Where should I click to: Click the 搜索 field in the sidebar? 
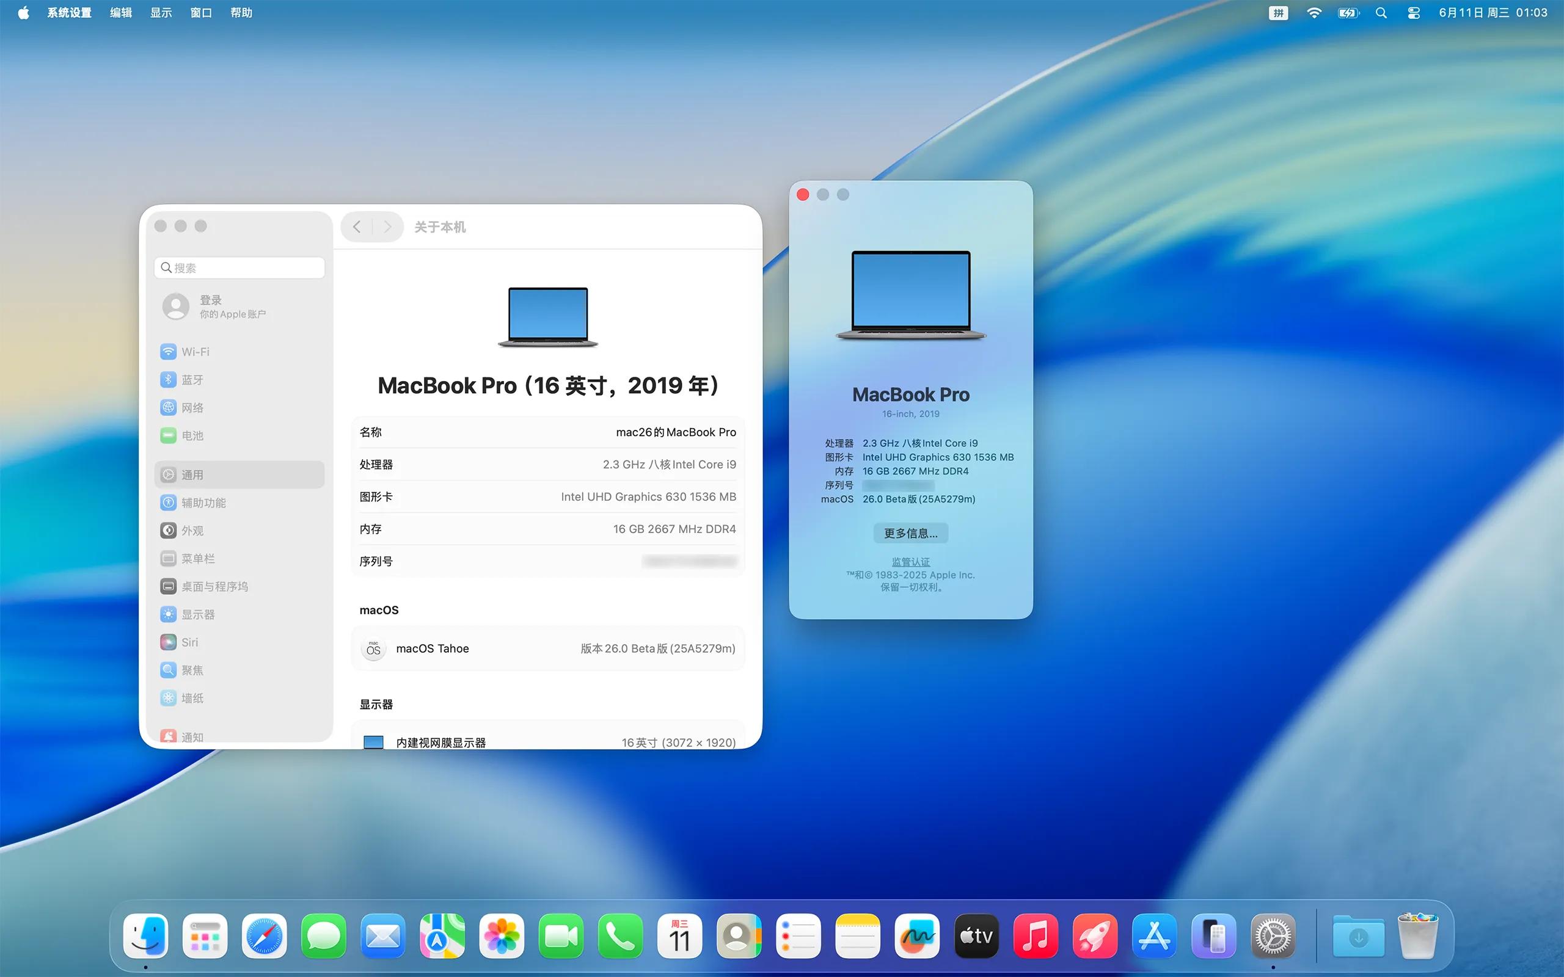tap(239, 267)
